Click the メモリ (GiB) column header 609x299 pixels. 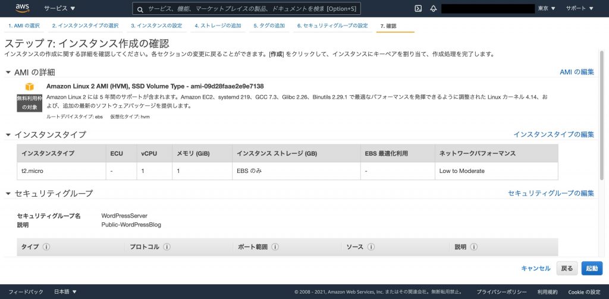coord(202,153)
